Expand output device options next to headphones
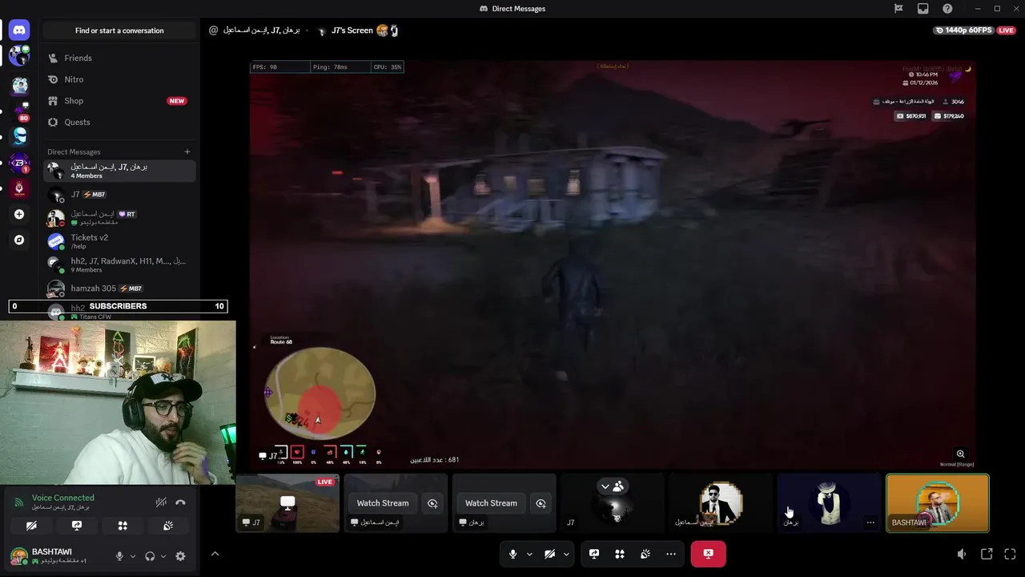Viewport: 1025px width, 577px height. [163, 556]
